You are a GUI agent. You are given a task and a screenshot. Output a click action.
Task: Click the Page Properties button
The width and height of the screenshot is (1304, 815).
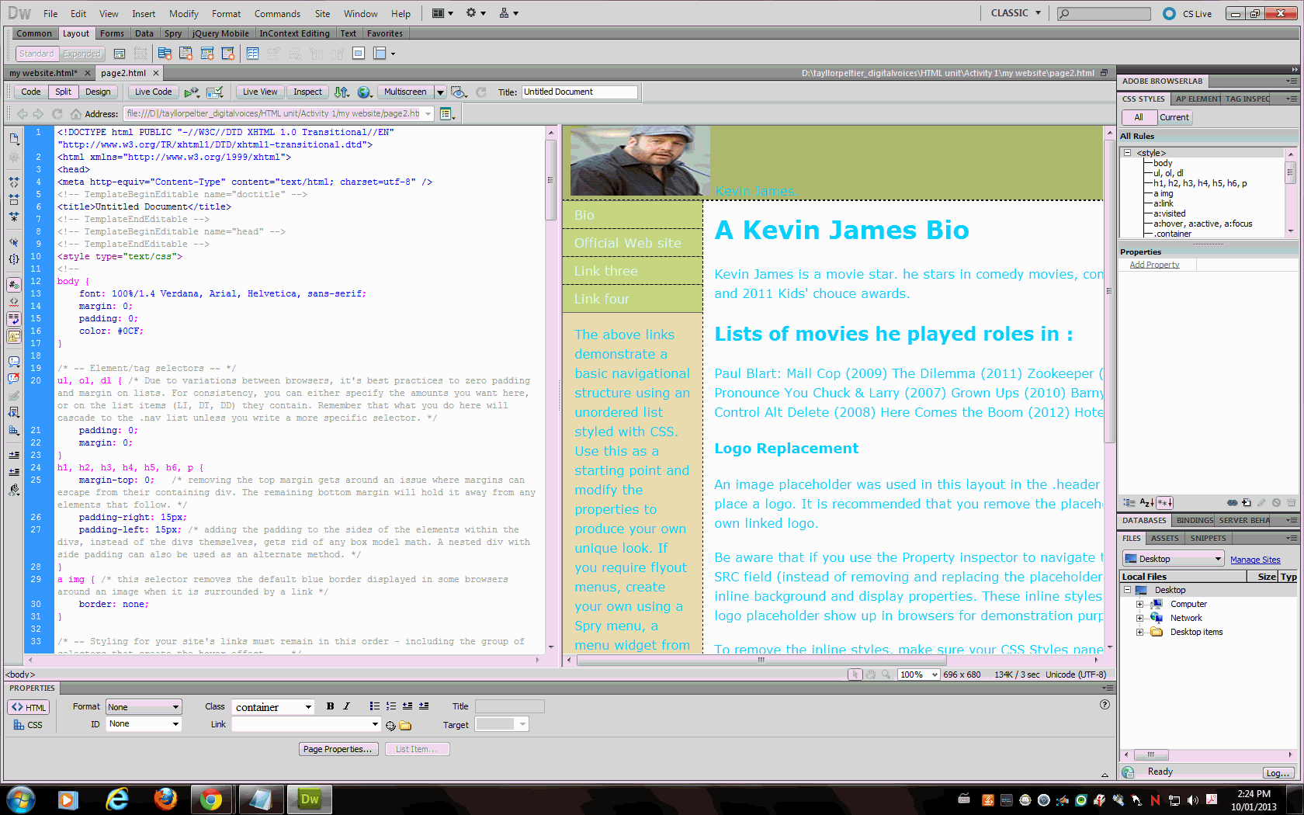(338, 749)
